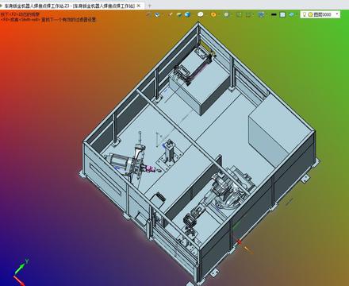Click the blue cube view orientation icon

coord(157,15)
